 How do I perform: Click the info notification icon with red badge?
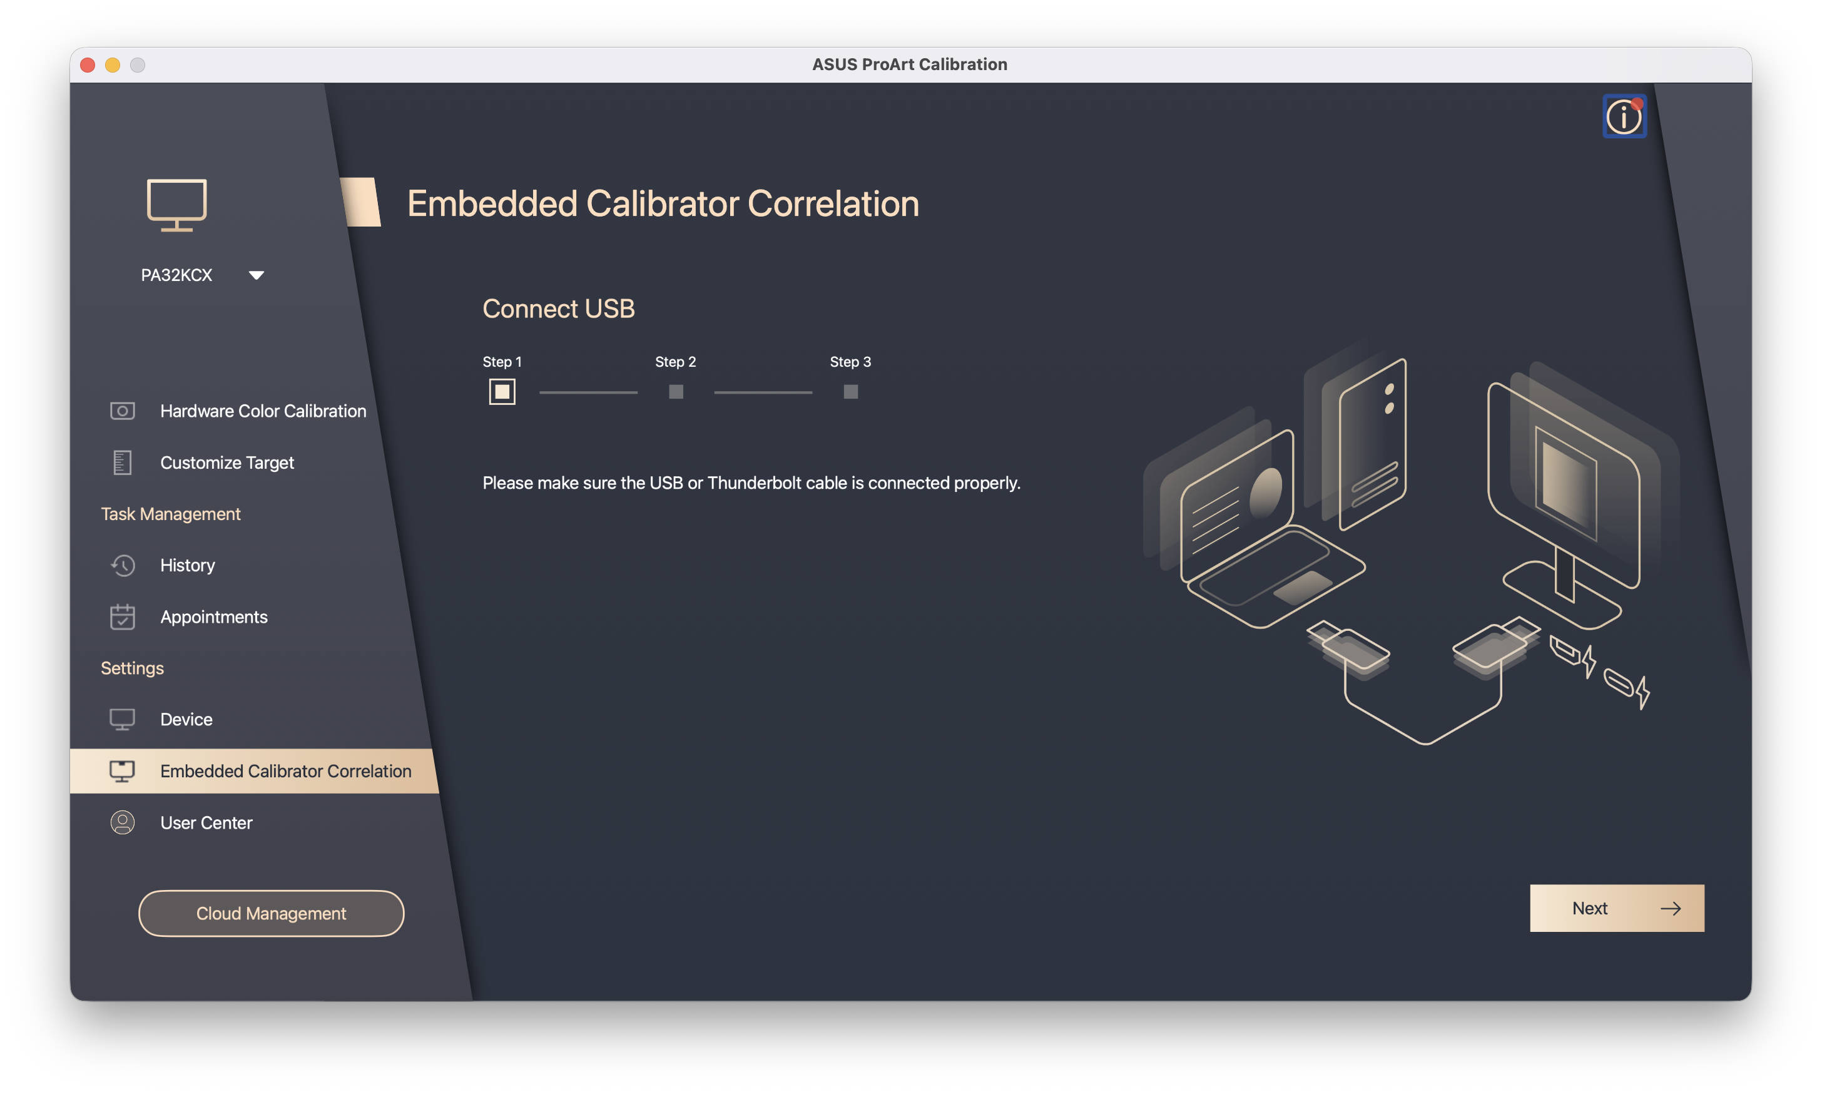tap(1624, 116)
